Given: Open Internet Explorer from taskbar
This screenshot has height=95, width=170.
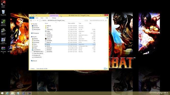Looking at the screenshot, I should click(7, 93).
